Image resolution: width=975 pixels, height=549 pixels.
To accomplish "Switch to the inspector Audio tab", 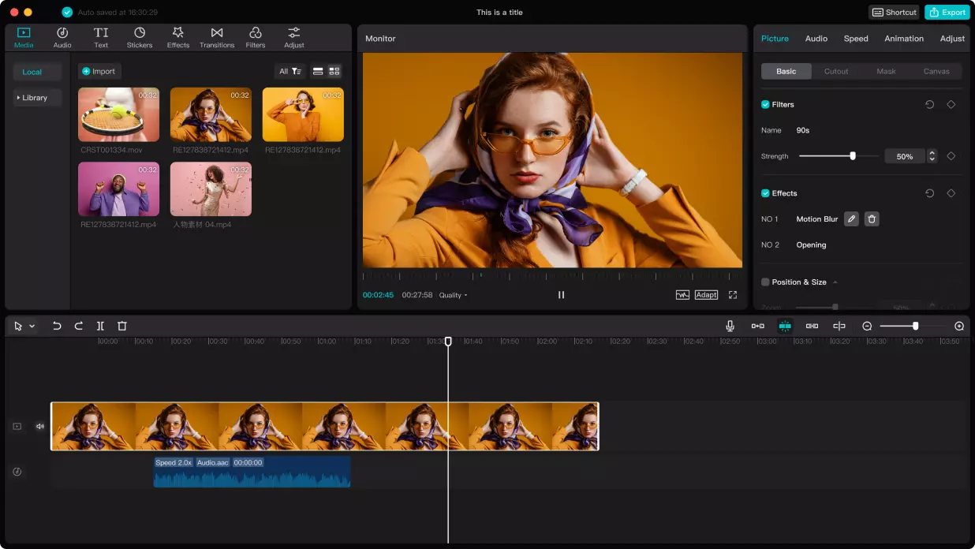I will [x=816, y=39].
